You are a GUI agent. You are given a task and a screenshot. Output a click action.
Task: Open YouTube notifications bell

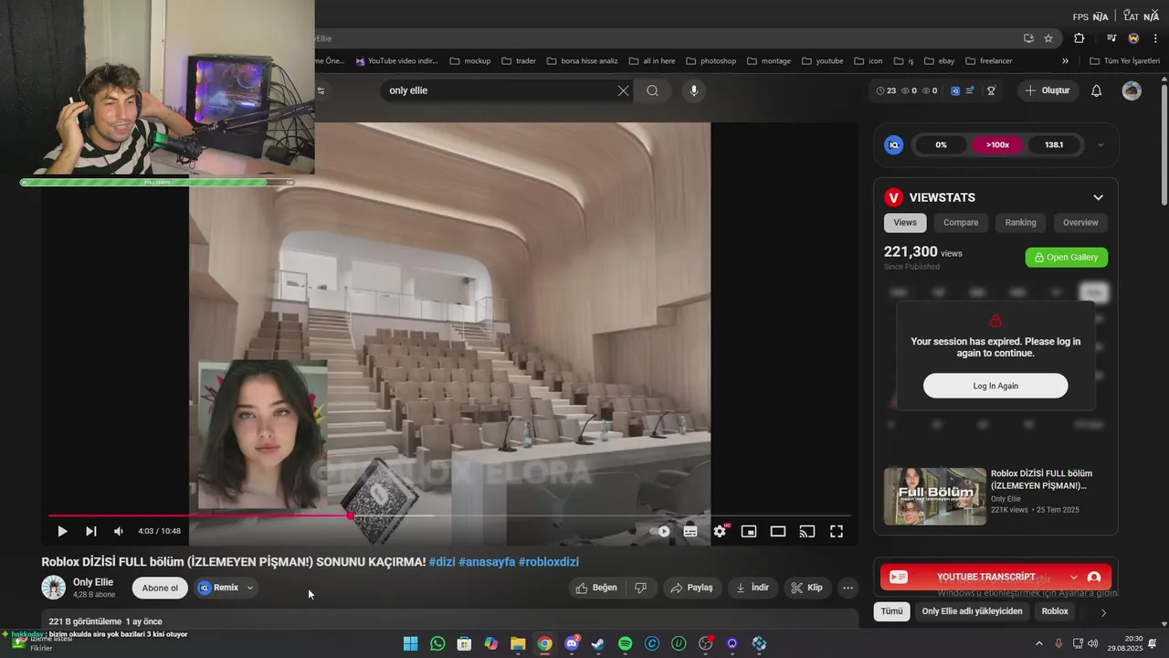[x=1097, y=90]
